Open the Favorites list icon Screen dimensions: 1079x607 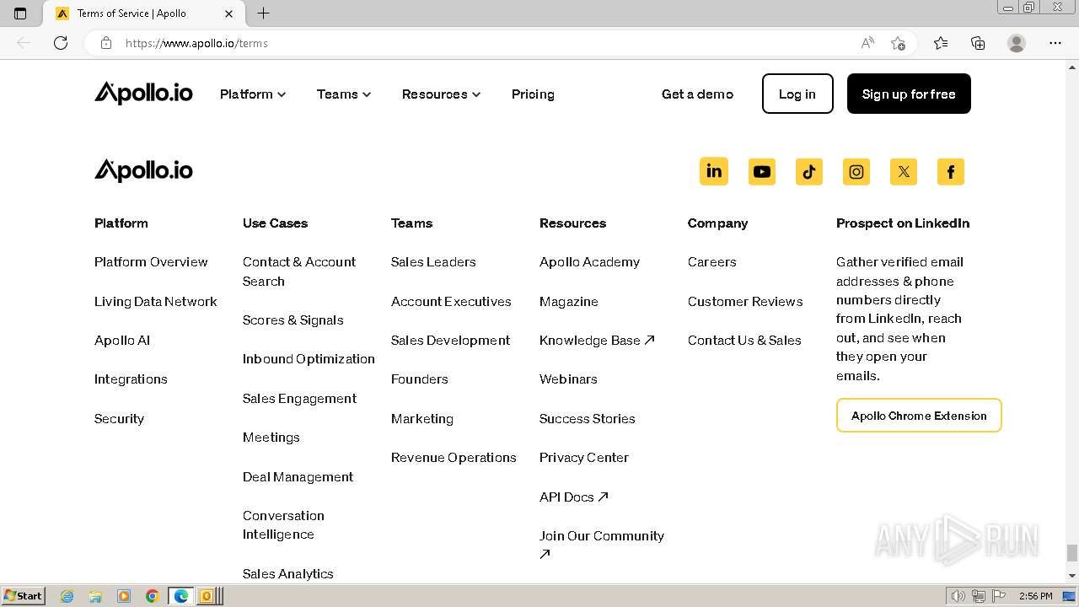pos(941,43)
